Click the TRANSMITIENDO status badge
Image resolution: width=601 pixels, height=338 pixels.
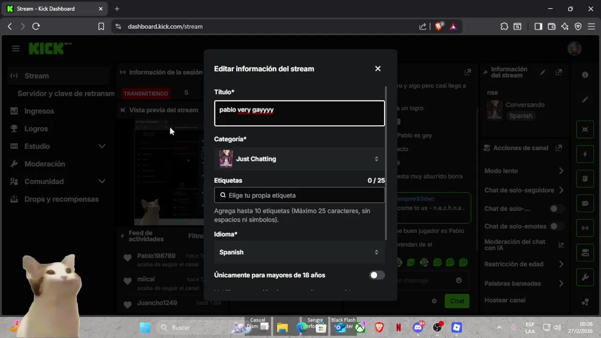pos(146,93)
